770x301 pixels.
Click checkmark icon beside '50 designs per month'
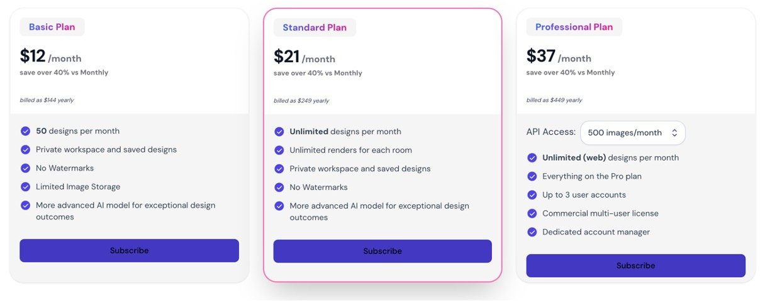25,131
